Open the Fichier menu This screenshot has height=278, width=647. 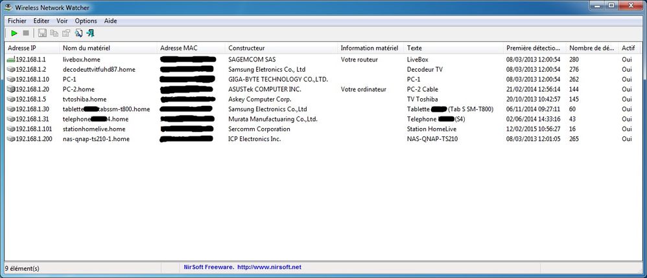tap(17, 21)
